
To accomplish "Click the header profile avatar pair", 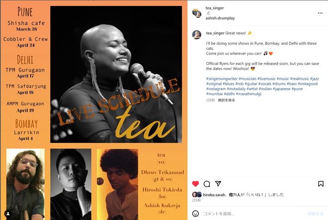I will click(x=197, y=13).
